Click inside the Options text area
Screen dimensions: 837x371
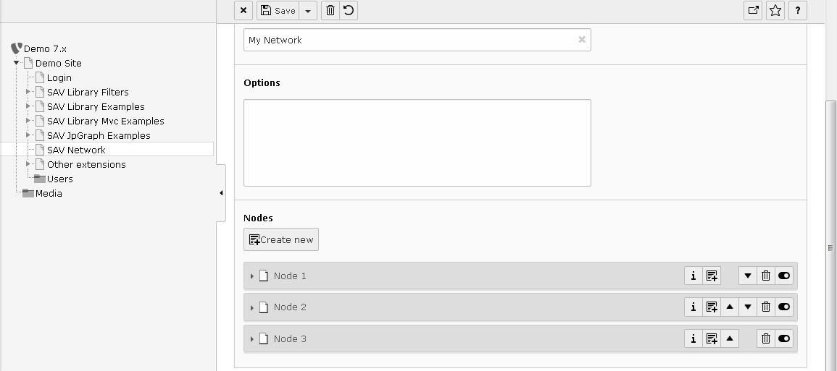417,142
